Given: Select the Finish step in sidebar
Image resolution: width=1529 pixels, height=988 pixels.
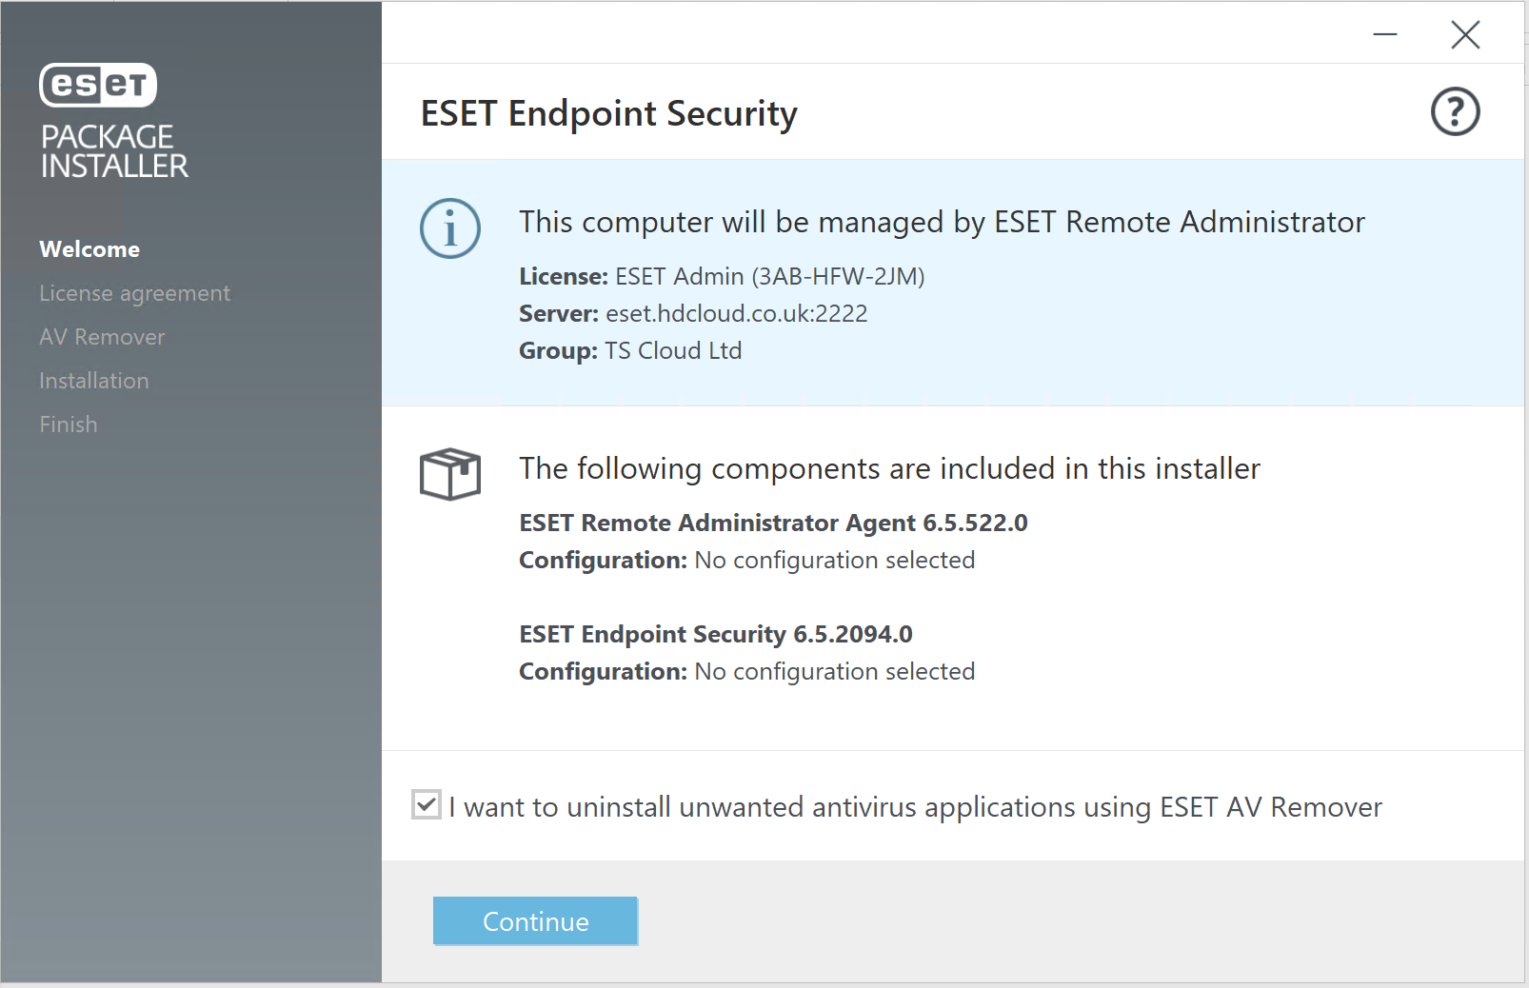Looking at the screenshot, I should click(69, 425).
